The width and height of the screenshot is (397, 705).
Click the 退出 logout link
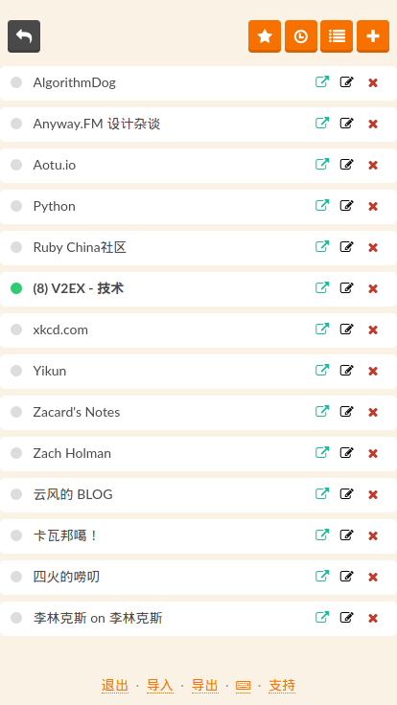point(115,686)
